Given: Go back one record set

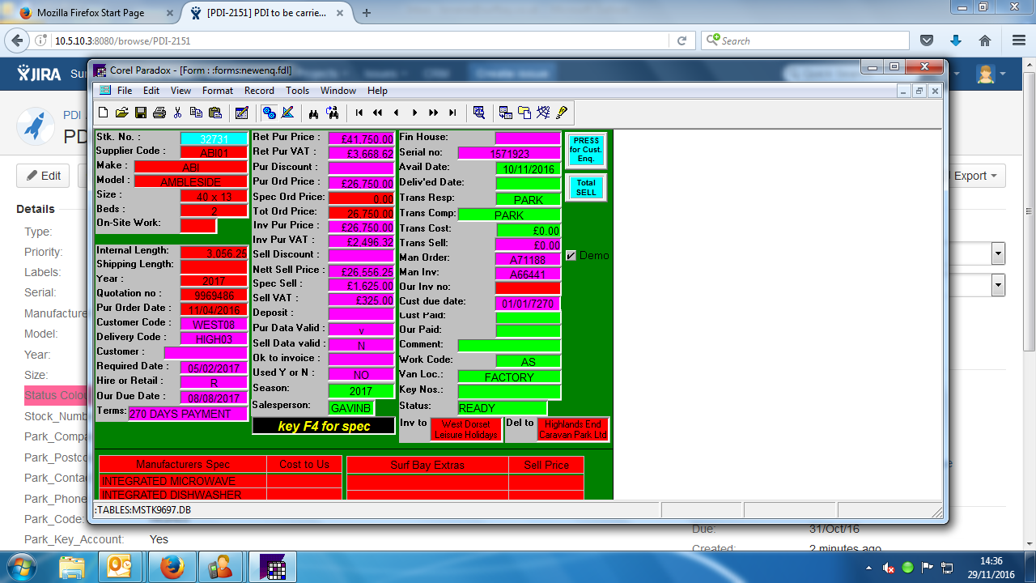Looking at the screenshot, I should tap(377, 113).
